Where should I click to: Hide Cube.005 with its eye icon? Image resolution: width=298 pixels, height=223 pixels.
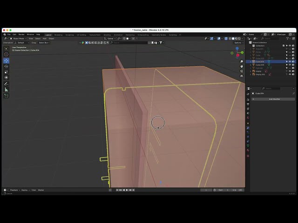[x=290, y=65]
